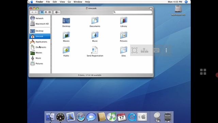Launch iChat from the Dock
Viewport: 218px width, 123px height.
click(91, 117)
